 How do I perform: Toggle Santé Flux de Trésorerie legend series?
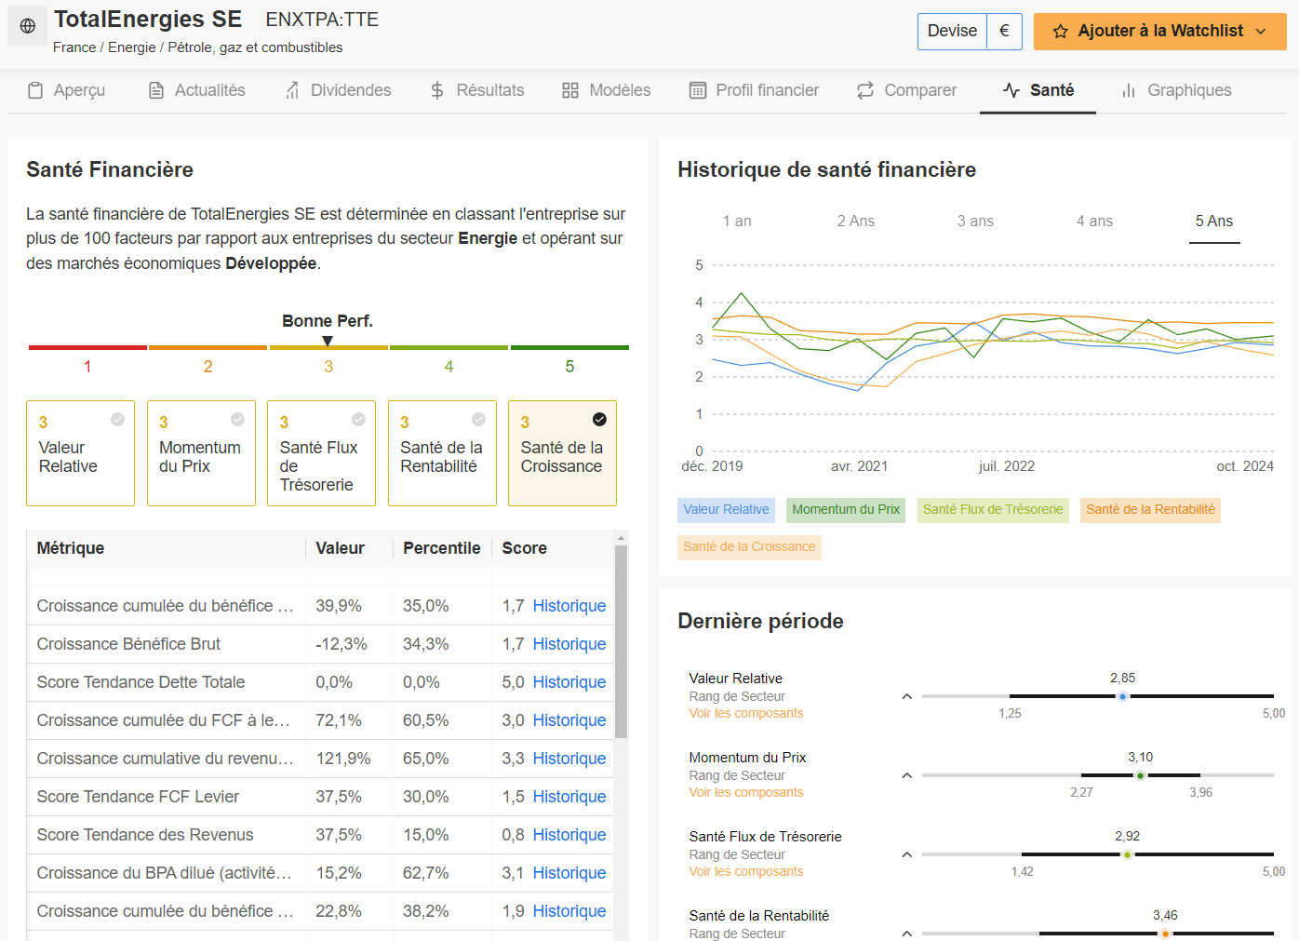point(993,510)
